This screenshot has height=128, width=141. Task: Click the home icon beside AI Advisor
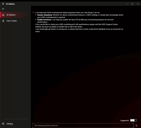[x=3, y=15]
